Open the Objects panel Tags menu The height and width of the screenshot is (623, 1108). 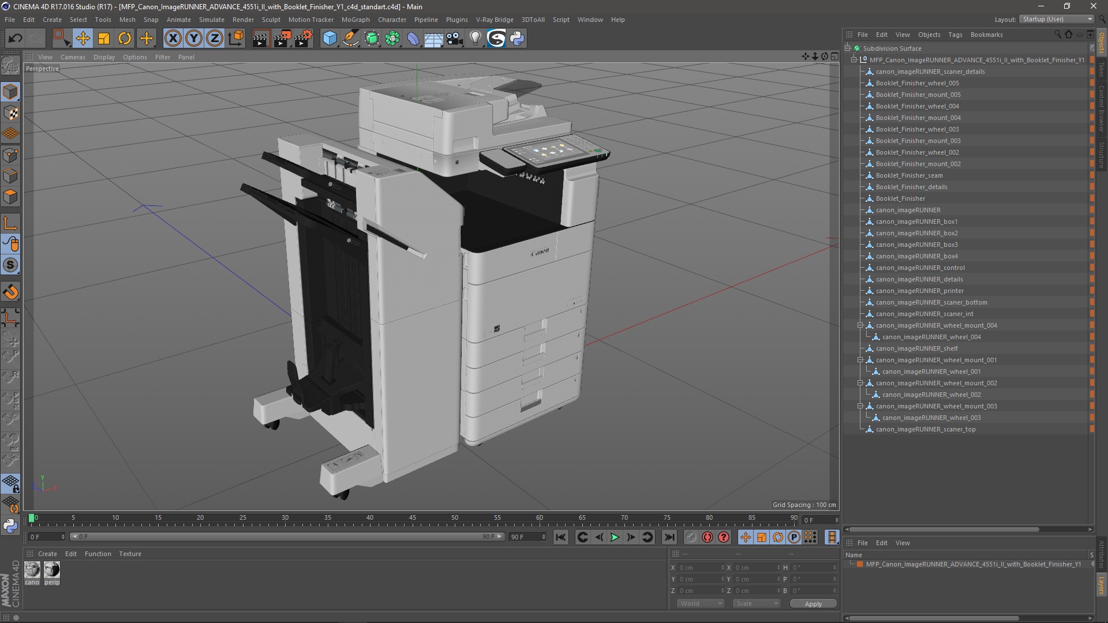pyautogui.click(x=955, y=35)
